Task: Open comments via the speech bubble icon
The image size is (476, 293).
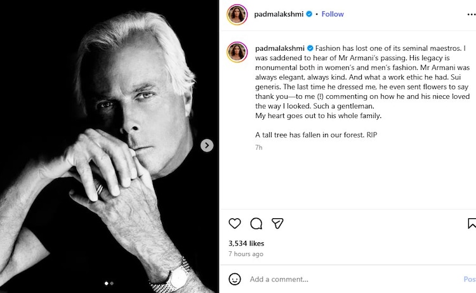Action: tap(256, 223)
